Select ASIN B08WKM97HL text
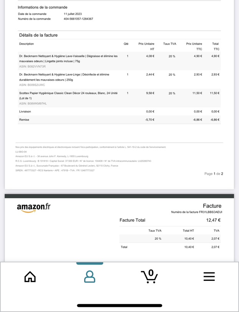Screen dimensions: 239x312 pos(33,103)
